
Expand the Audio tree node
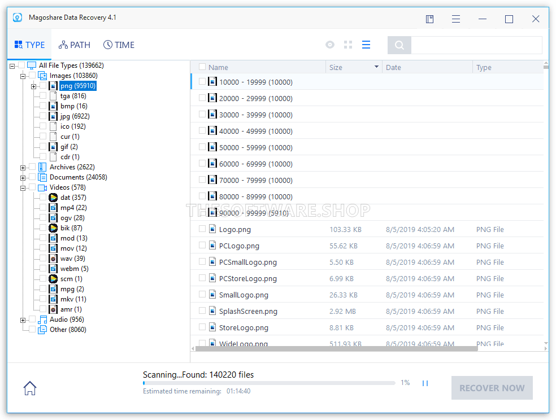coord(23,320)
